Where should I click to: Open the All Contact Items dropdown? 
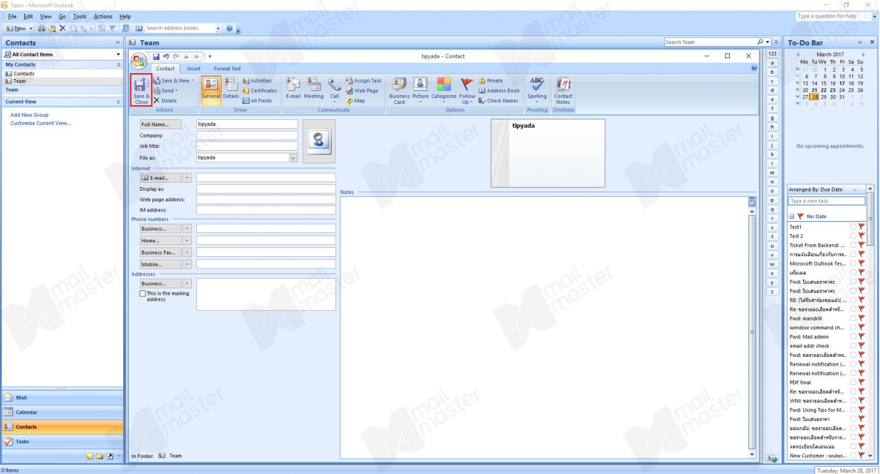[x=118, y=54]
